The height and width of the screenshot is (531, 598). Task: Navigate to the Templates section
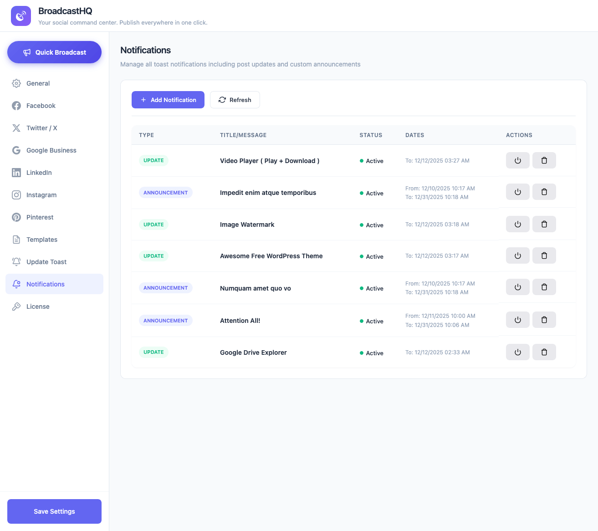[41, 240]
